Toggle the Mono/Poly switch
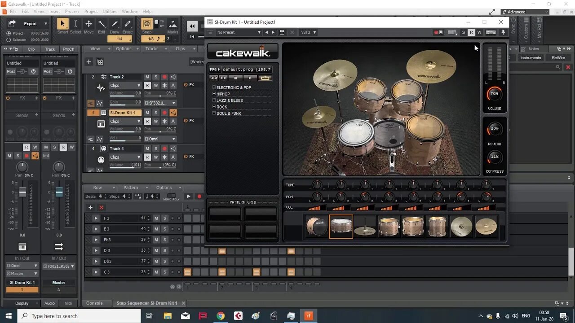This screenshot has width=575, height=323. pos(171,196)
